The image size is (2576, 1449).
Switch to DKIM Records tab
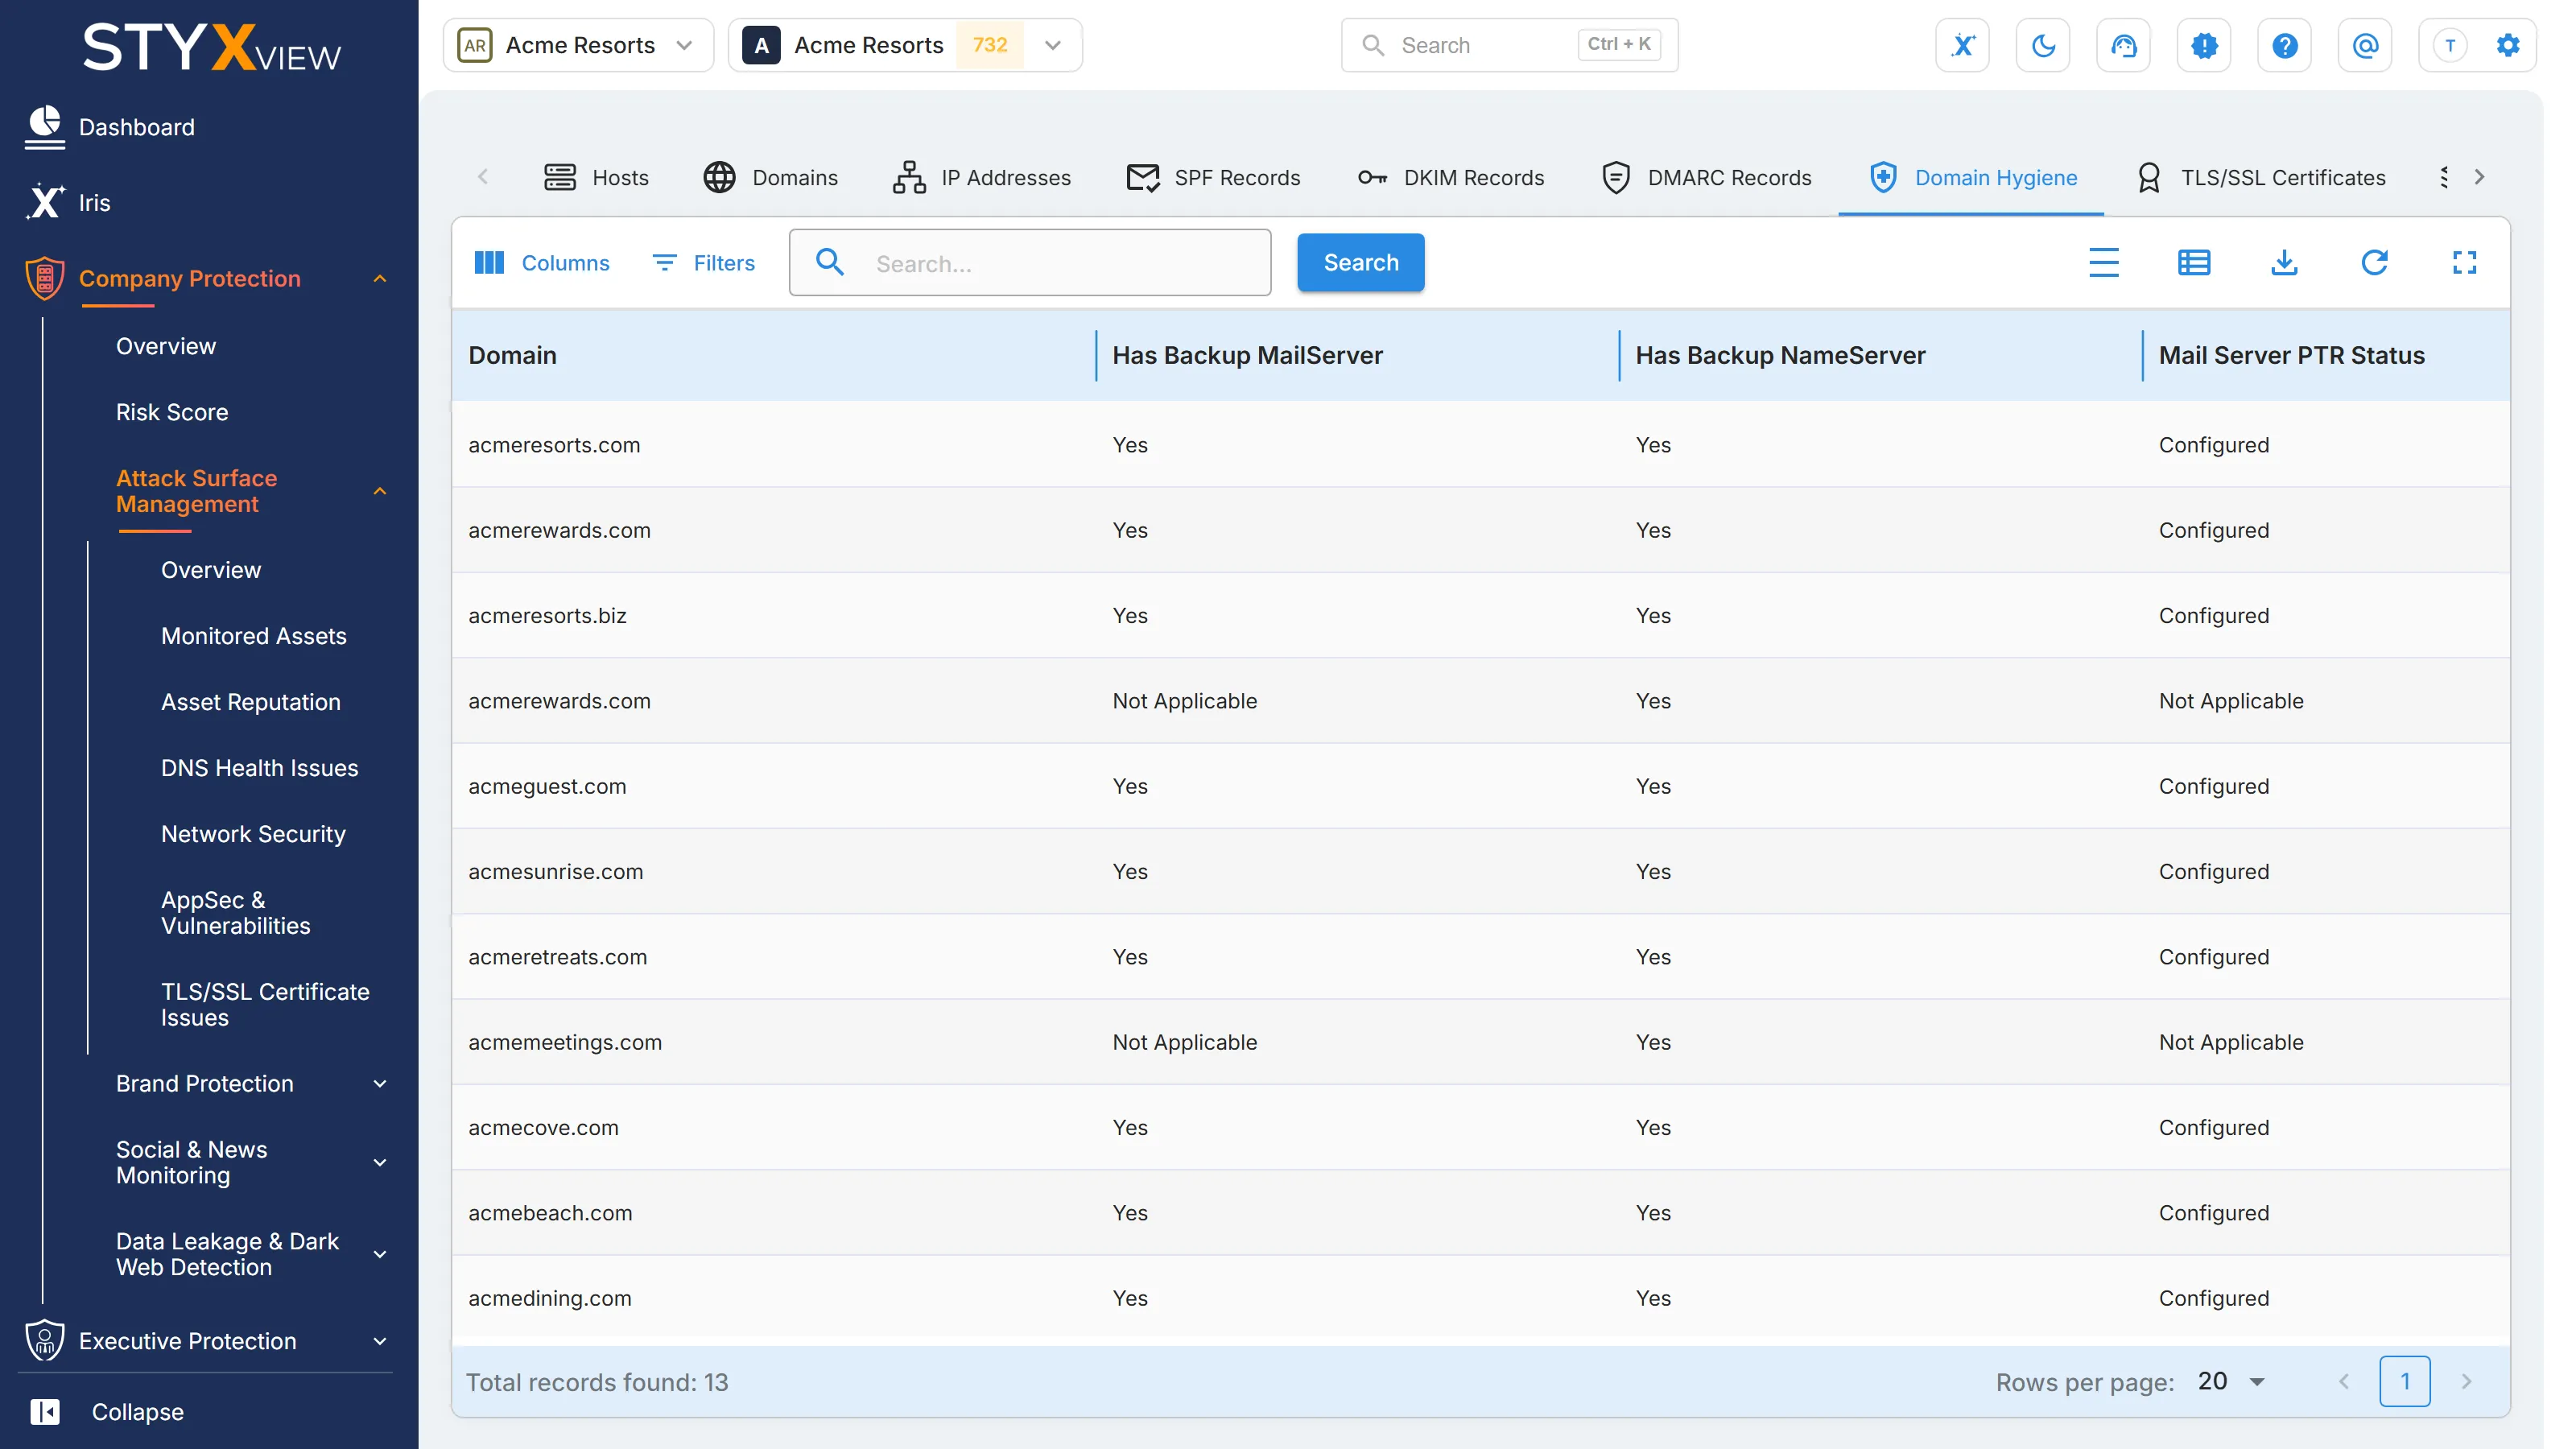(1450, 178)
